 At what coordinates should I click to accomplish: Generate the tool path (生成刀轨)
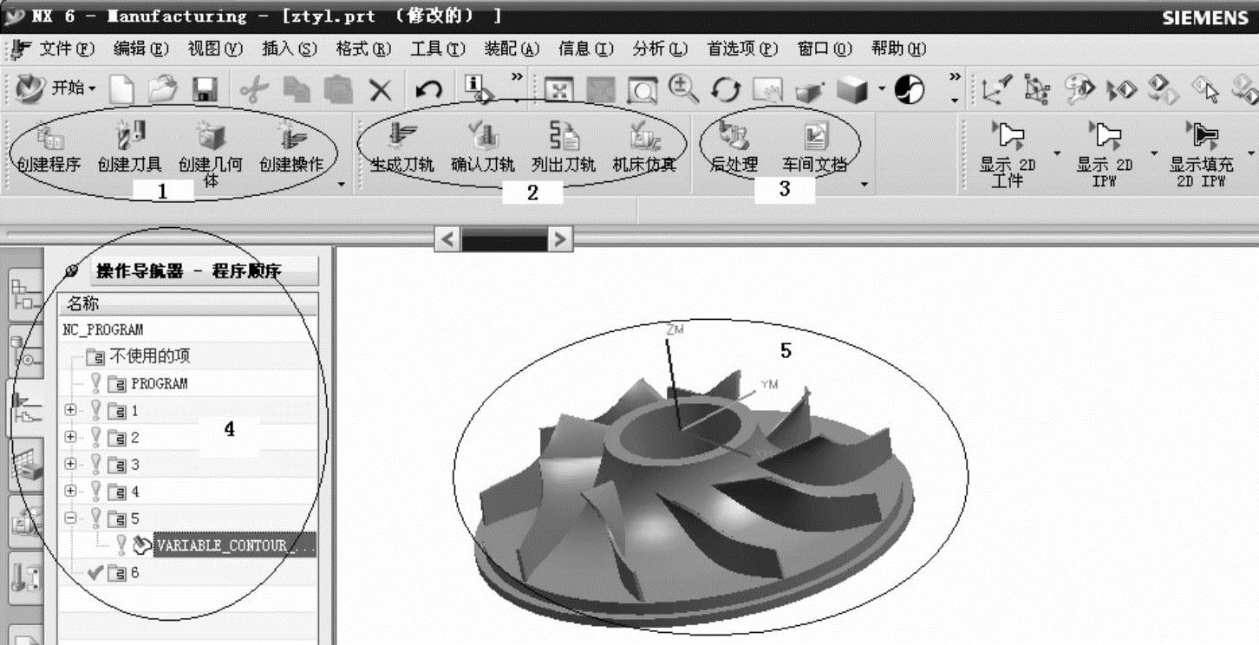tap(401, 146)
